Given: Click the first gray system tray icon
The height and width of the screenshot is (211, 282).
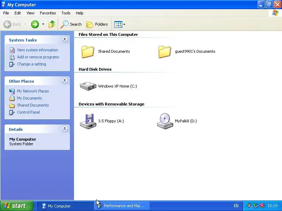Looking at the screenshot, I should click(249, 206).
